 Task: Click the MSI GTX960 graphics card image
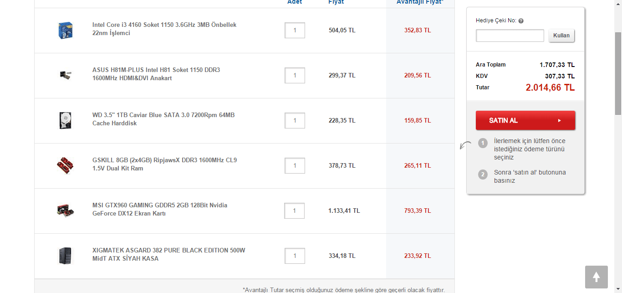66,211
